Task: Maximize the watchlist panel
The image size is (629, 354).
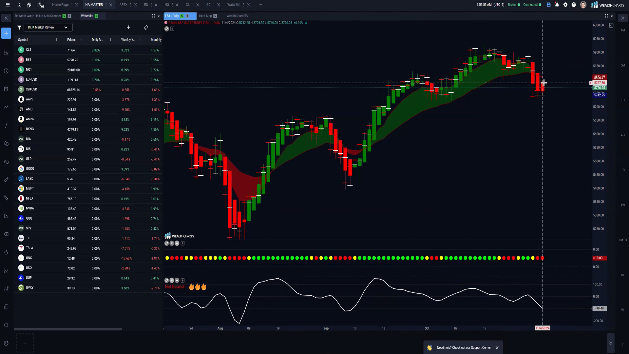Action: (x=153, y=16)
